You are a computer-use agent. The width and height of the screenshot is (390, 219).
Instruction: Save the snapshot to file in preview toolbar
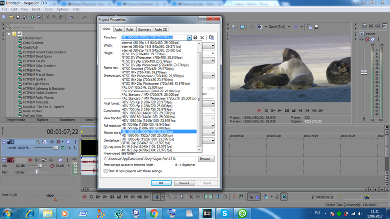coord(316,27)
